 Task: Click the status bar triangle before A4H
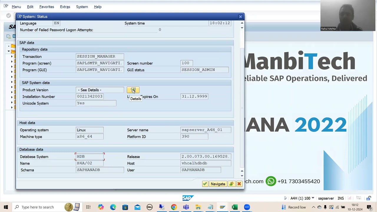pos(285,198)
